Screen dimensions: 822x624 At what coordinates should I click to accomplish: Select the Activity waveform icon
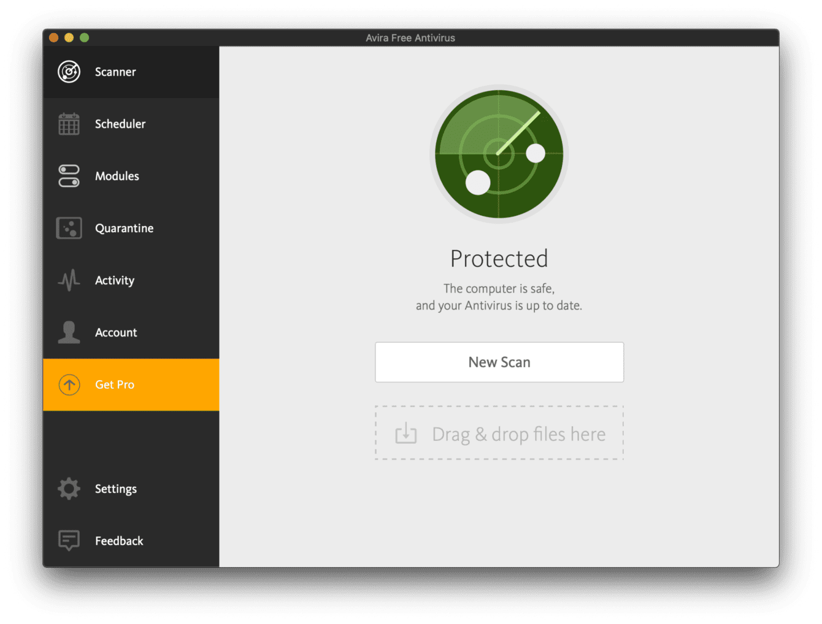point(69,280)
